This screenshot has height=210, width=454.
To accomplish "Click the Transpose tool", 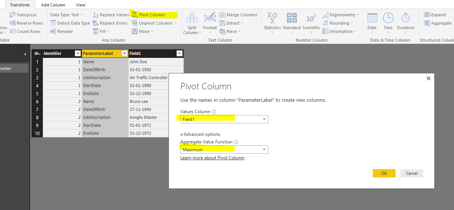I will (x=23, y=15).
